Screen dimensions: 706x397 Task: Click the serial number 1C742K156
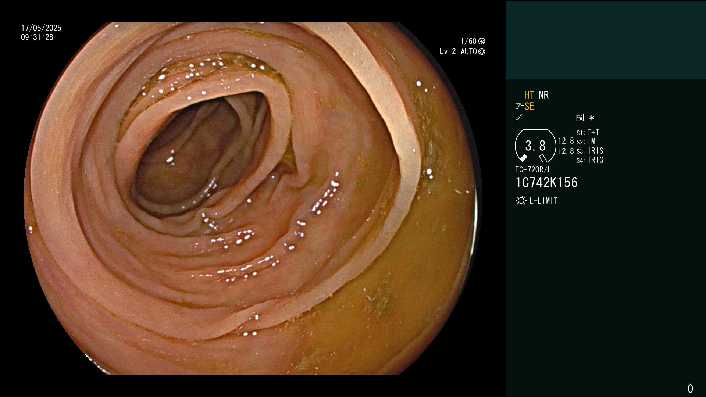pyautogui.click(x=546, y=183)
